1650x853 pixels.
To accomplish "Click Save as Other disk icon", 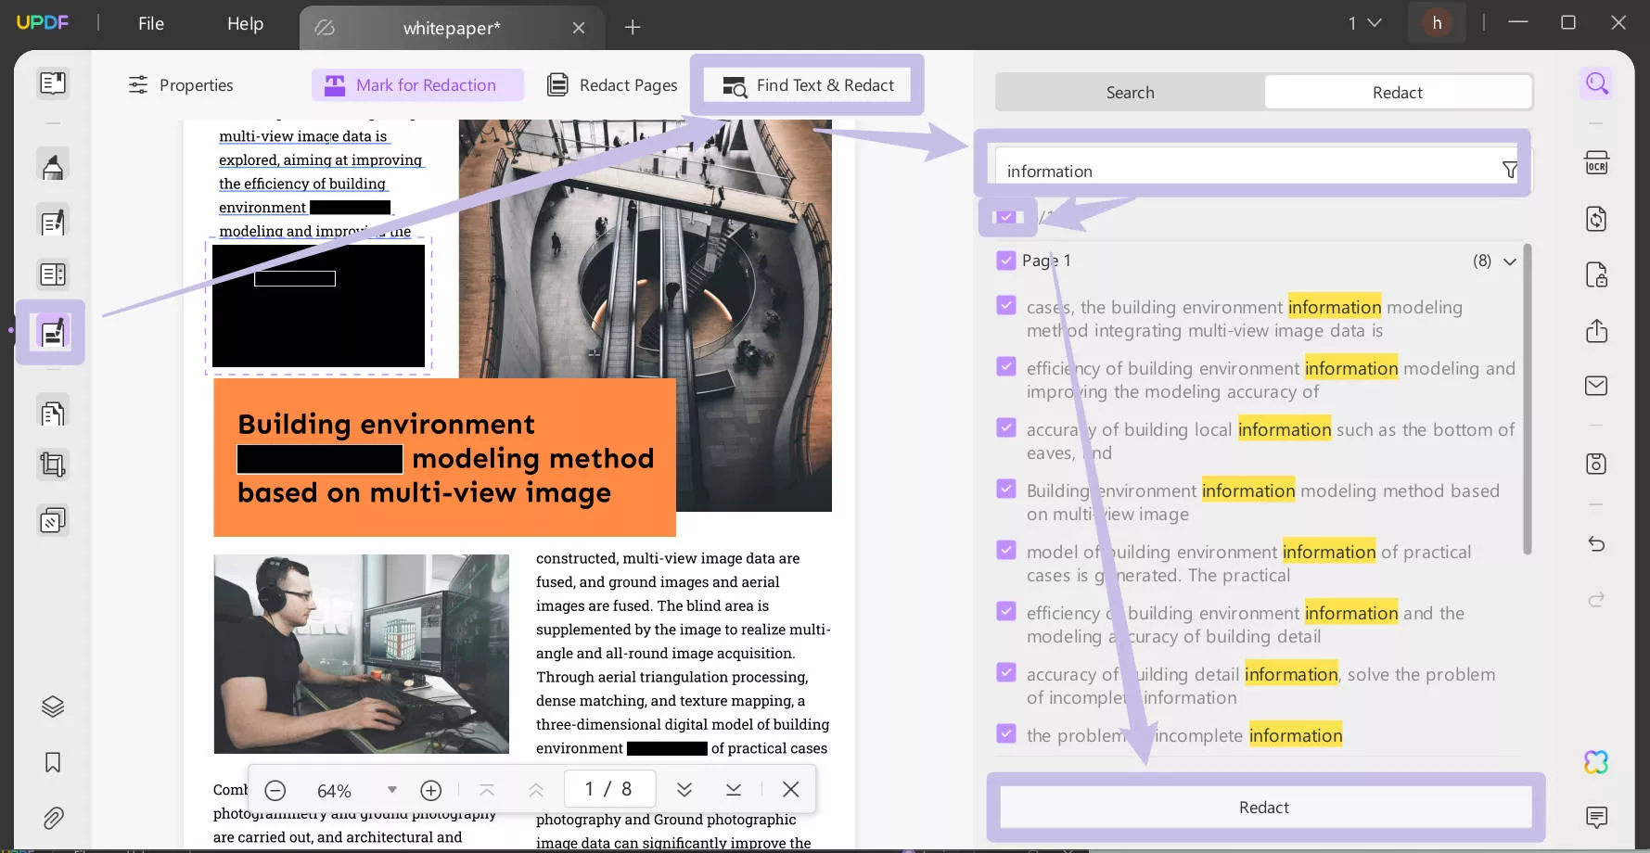I will point(1596,464).
